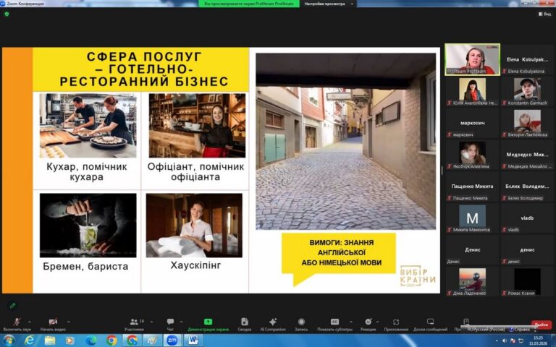
Task: Click green Демонстрация экрана share button
Action: click(208, 322)
